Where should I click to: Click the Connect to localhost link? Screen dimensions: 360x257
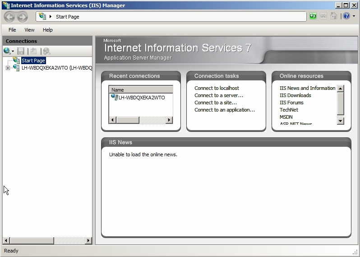[x=217, y=88]
